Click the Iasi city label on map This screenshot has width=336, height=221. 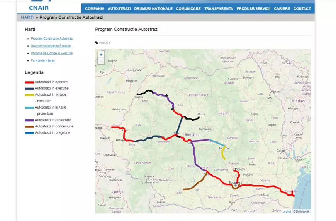tap(270, 97)
